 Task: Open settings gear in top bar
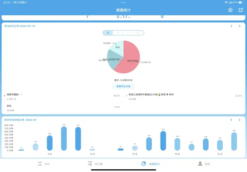(x=231, y=10)
